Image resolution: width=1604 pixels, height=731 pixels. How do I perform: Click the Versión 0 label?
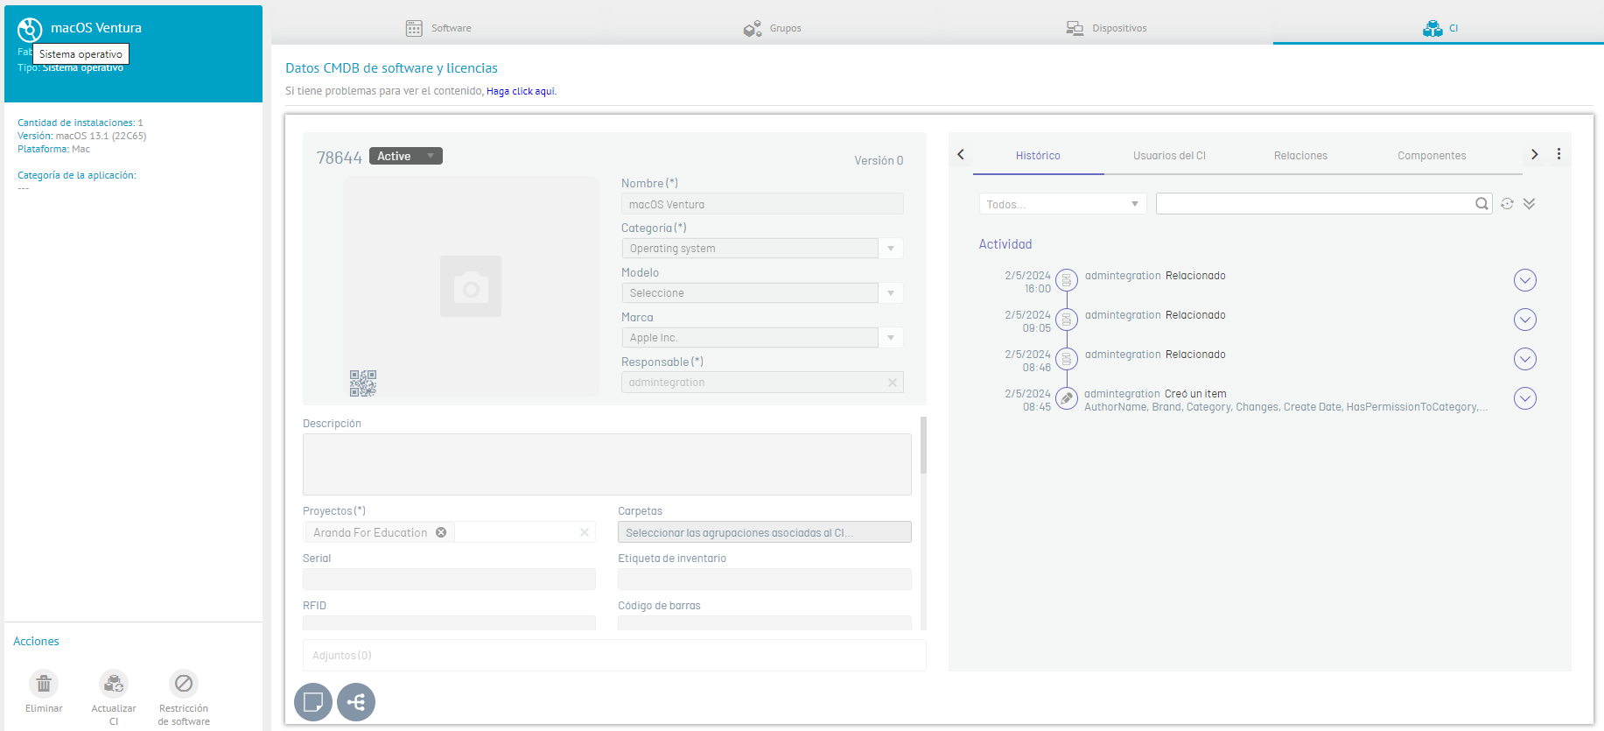pos(879,161)
